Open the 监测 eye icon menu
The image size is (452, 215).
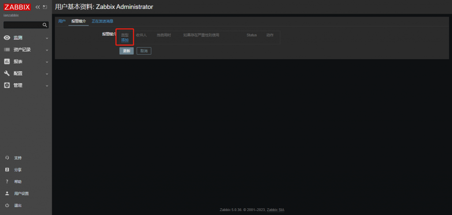(x=7, y=38)
